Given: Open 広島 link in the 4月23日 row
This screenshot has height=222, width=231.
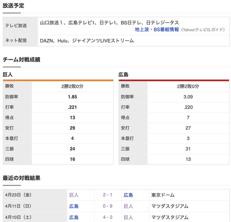Looking at the screenshot, I should click(128, 195).
